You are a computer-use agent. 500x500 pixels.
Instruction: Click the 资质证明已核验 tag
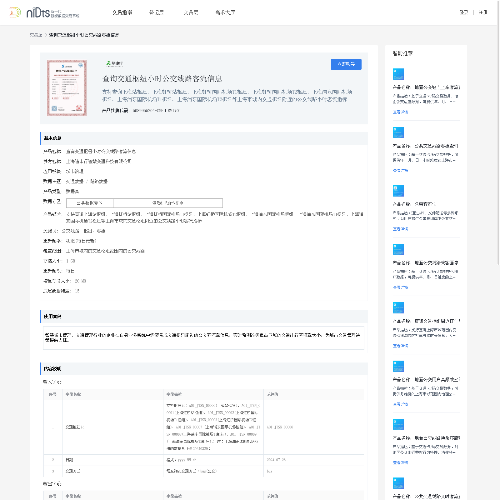[x=168, y=203]
